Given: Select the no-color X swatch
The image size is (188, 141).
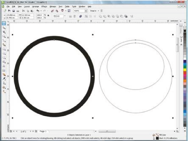Looking at the screenshot, I should [185, 28].
